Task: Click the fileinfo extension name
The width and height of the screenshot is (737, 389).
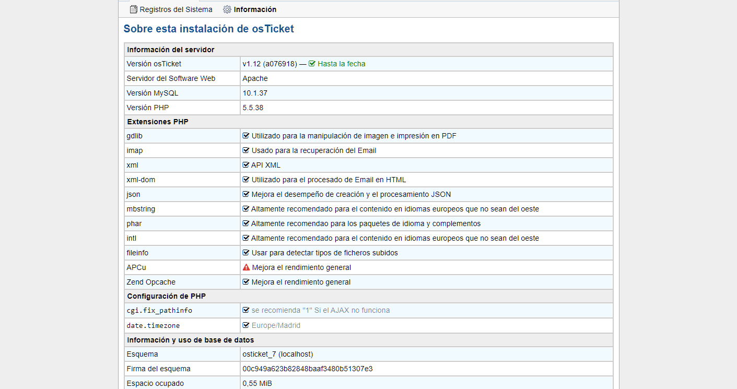Action: (137, 253)
